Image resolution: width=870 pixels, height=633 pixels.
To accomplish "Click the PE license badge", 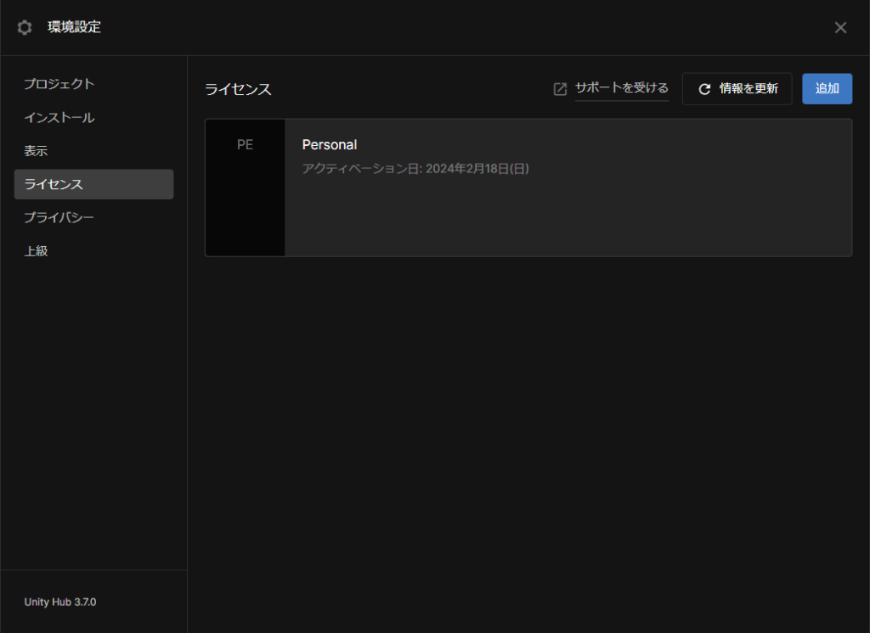I will [245, 145].
